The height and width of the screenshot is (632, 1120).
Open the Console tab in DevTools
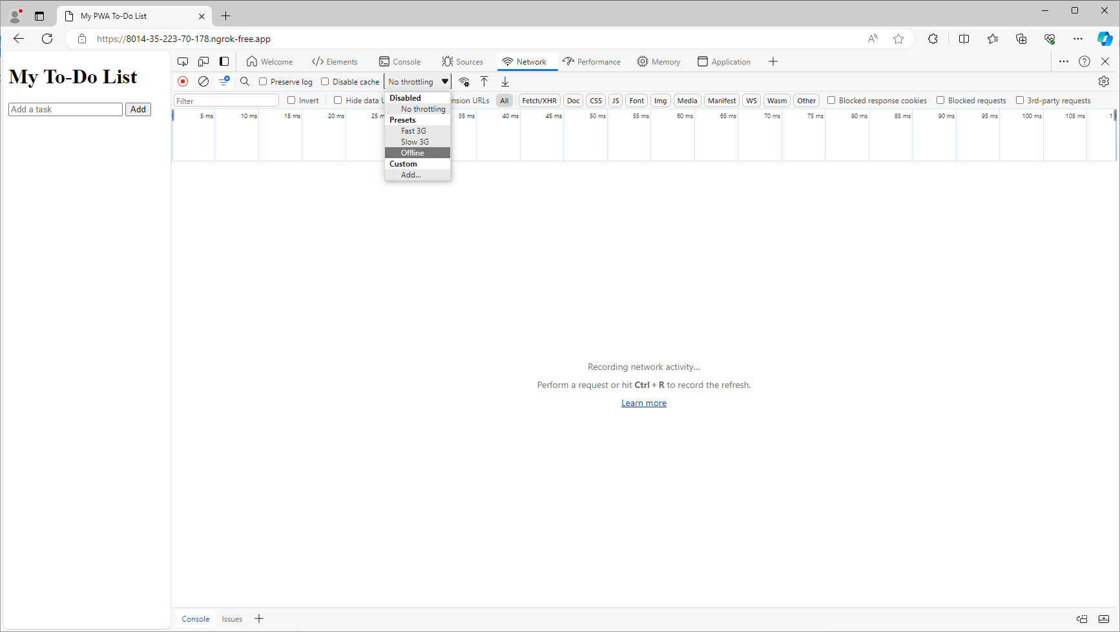(x=400, y=62)
